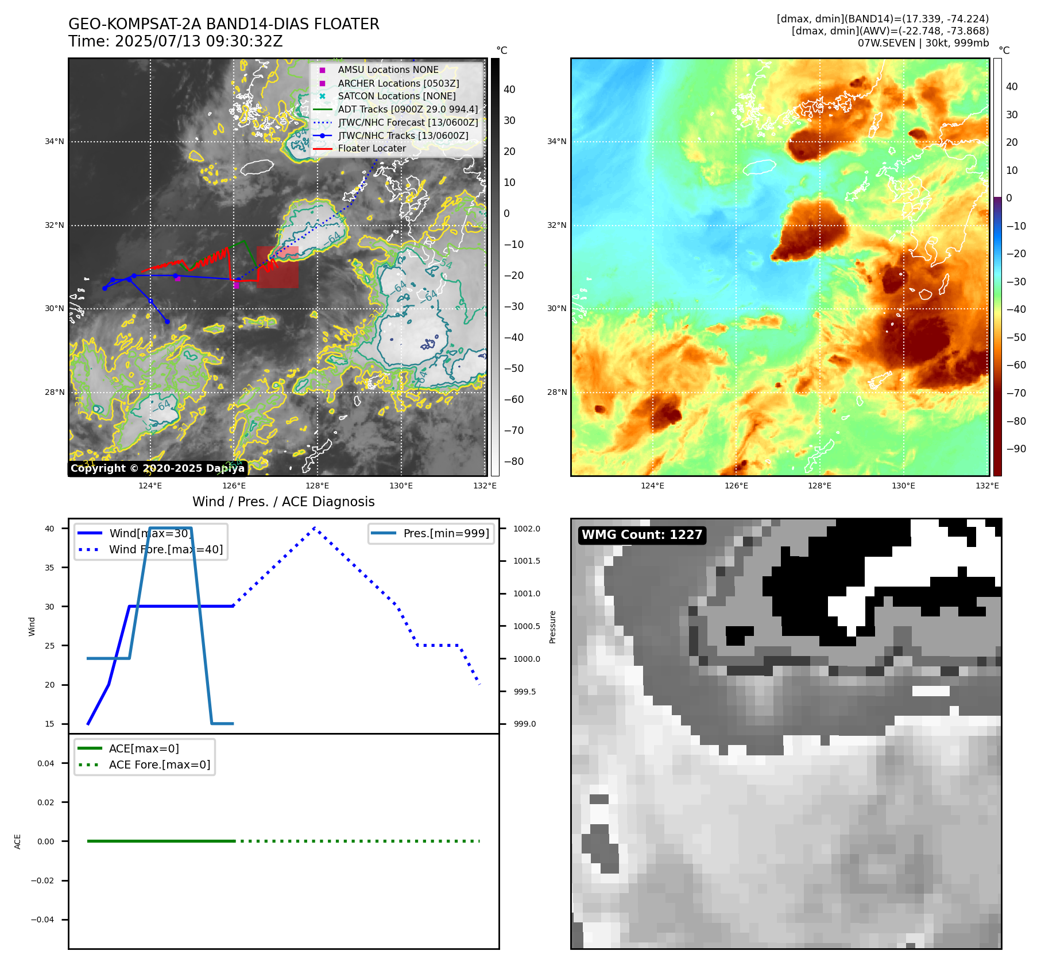This screenshot has height=970, width=1041.
Task: Click the 28°N latitude label of the water vapor map
Action: pyautogui.click(x=556, y=393)
